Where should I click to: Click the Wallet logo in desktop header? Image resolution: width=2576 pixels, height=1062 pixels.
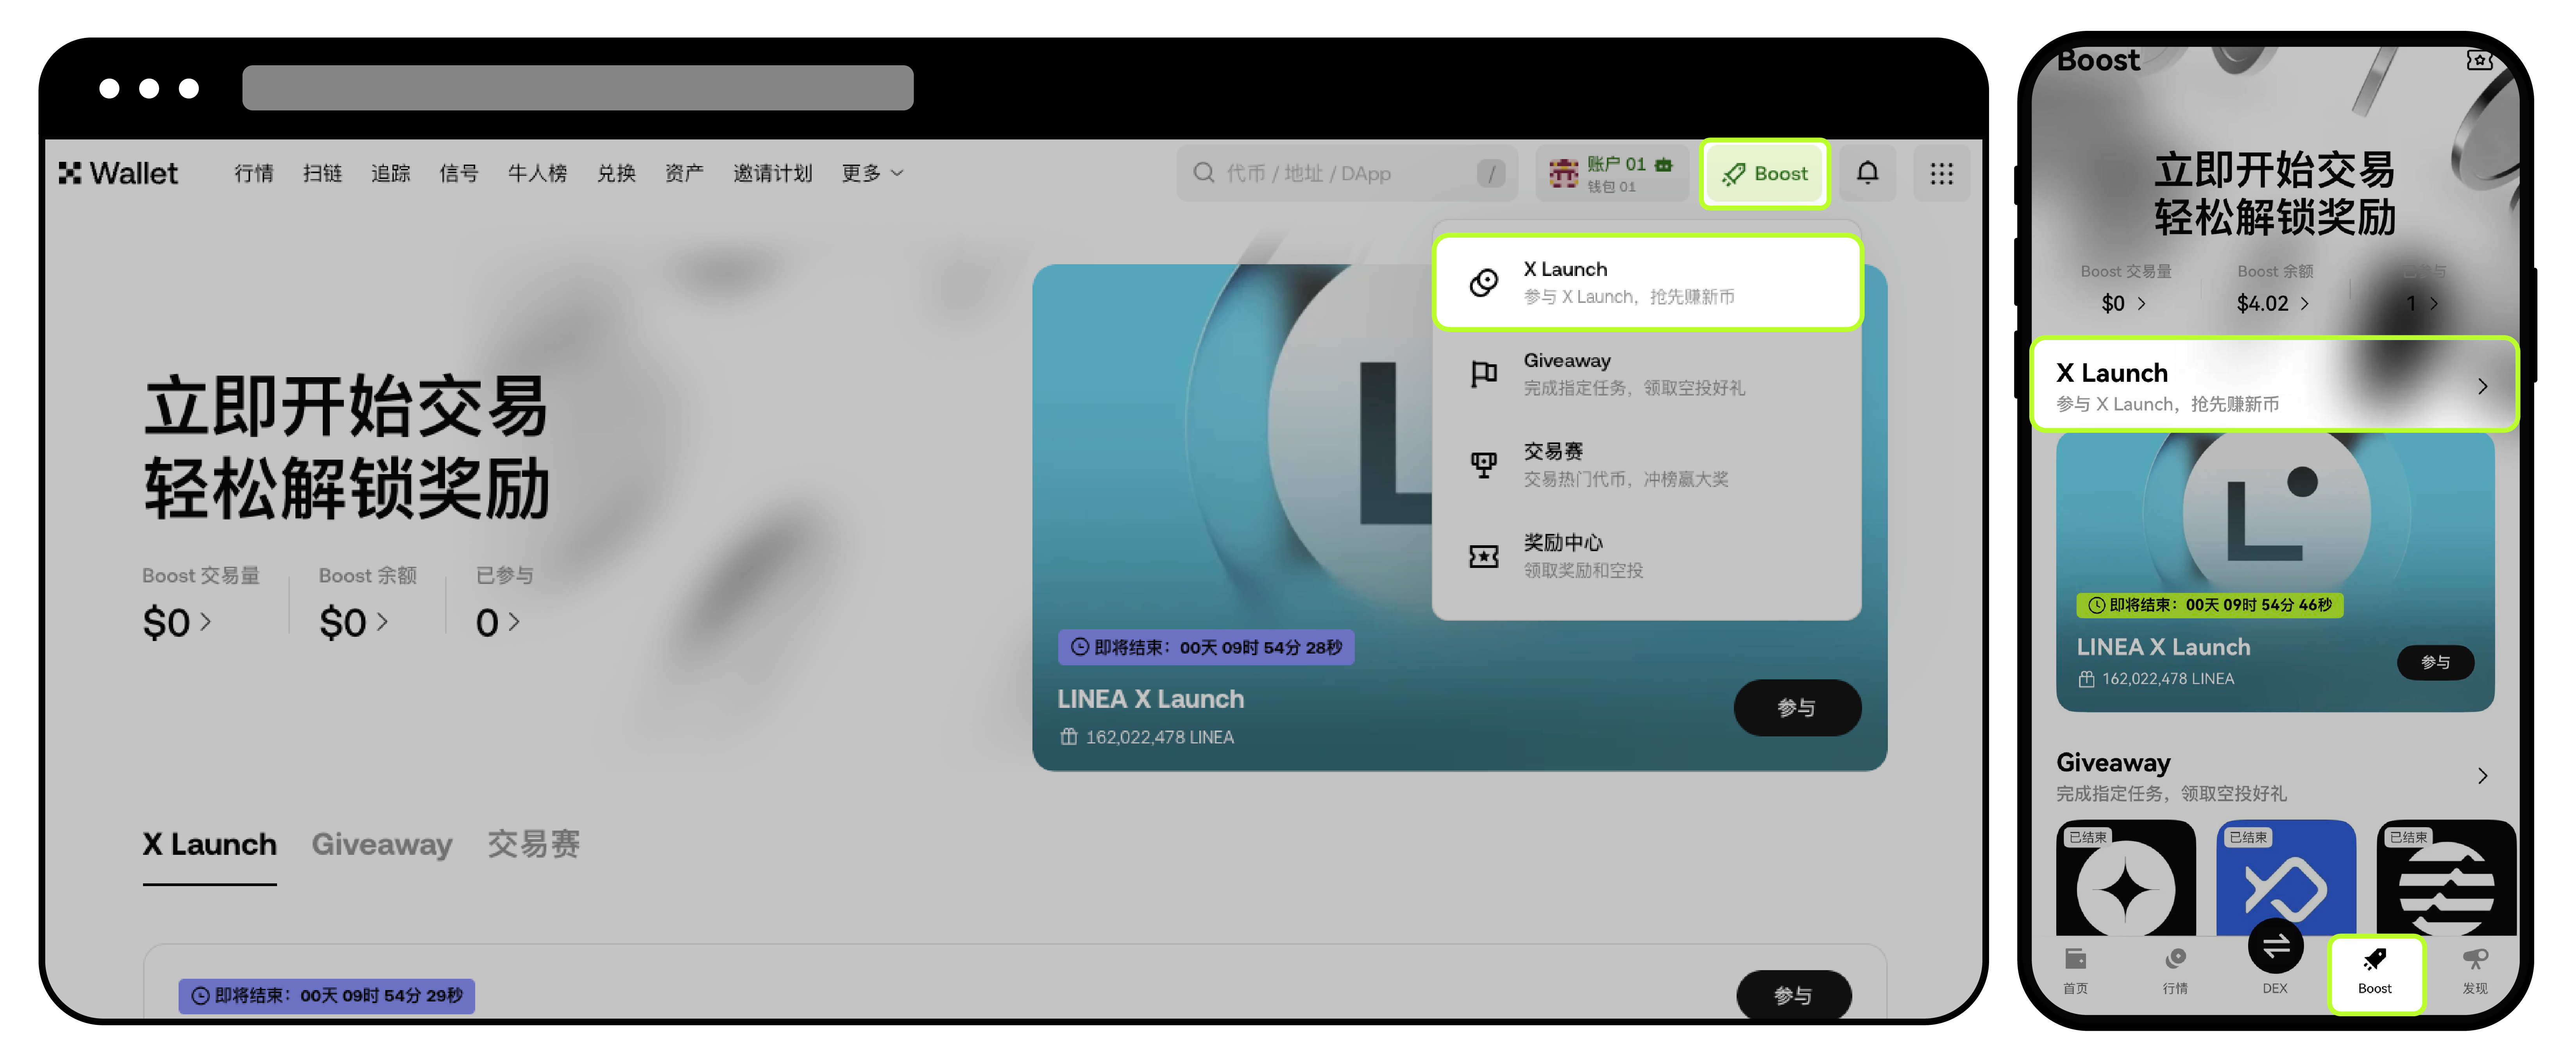click(x=118, y=173)
